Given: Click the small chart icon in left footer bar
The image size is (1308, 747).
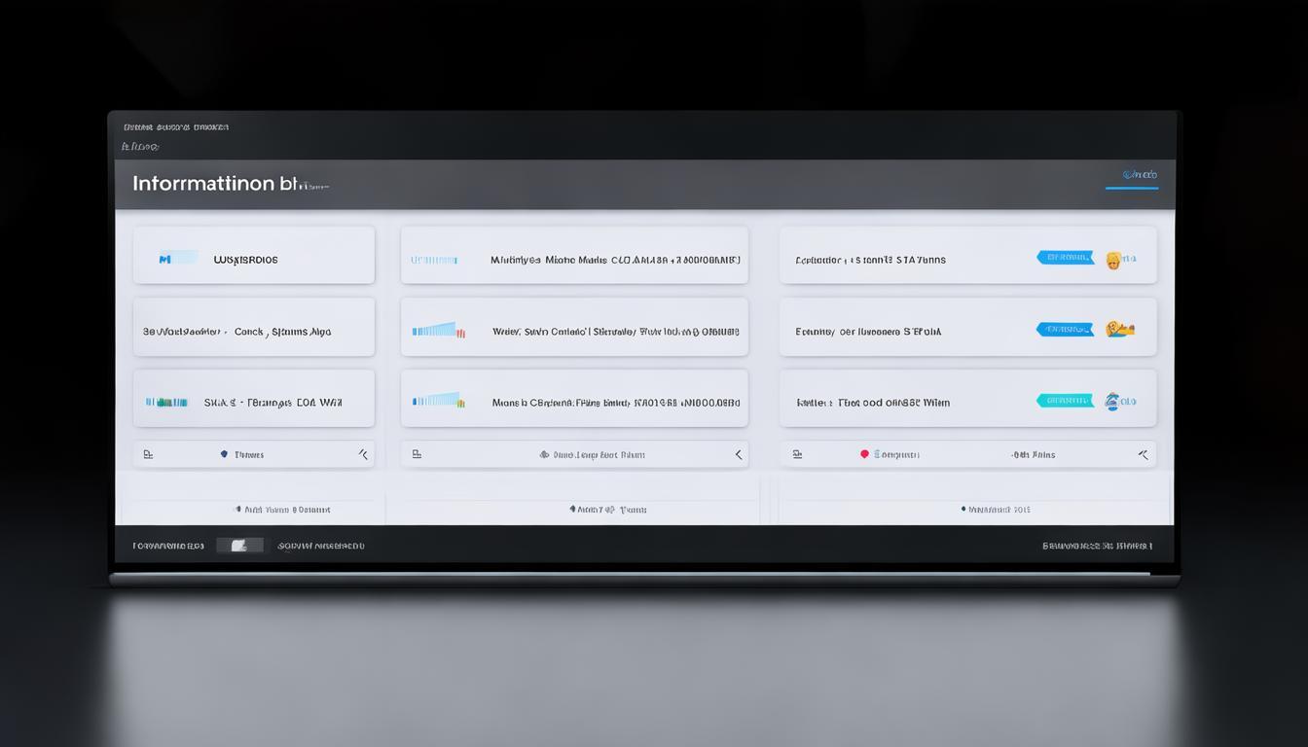Looking at the screenshot, I should coord(148,454).
